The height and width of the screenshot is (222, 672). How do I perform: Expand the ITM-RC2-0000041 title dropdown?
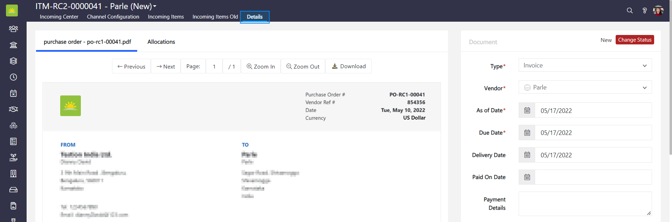point(155,6)
